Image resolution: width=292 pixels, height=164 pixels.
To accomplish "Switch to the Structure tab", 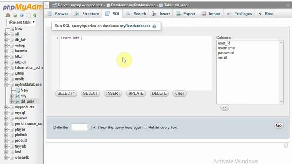I will 87,14.
